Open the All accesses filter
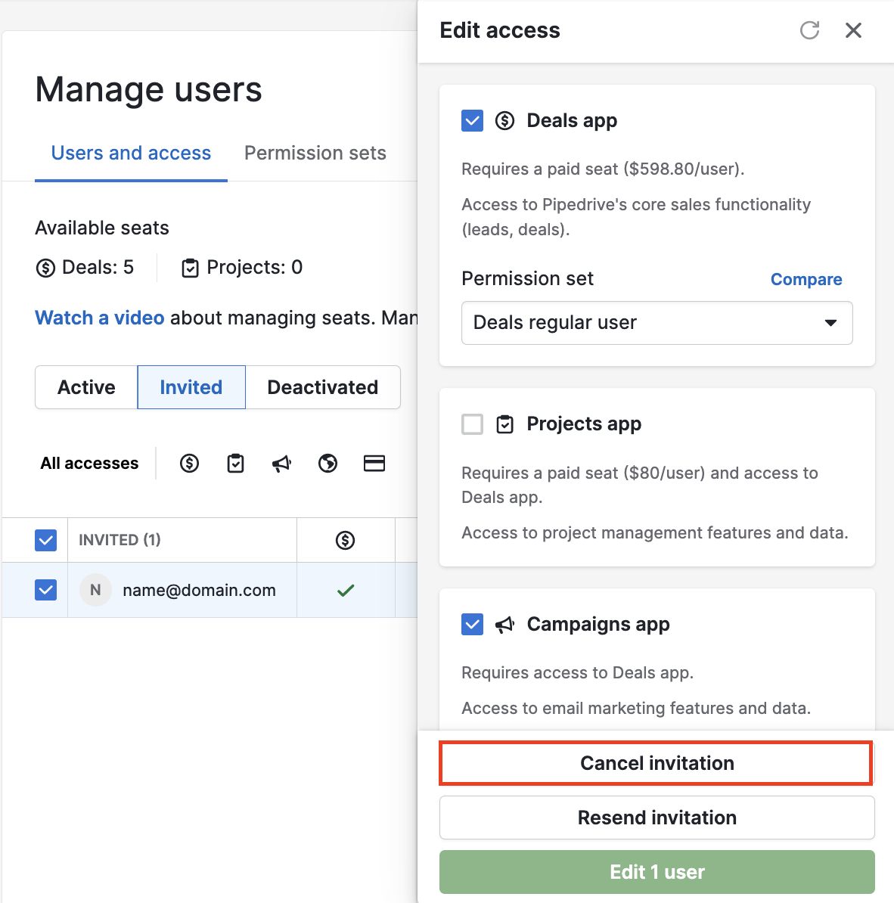Viewport: 894px width, 903px height. [x=89, y=463]
